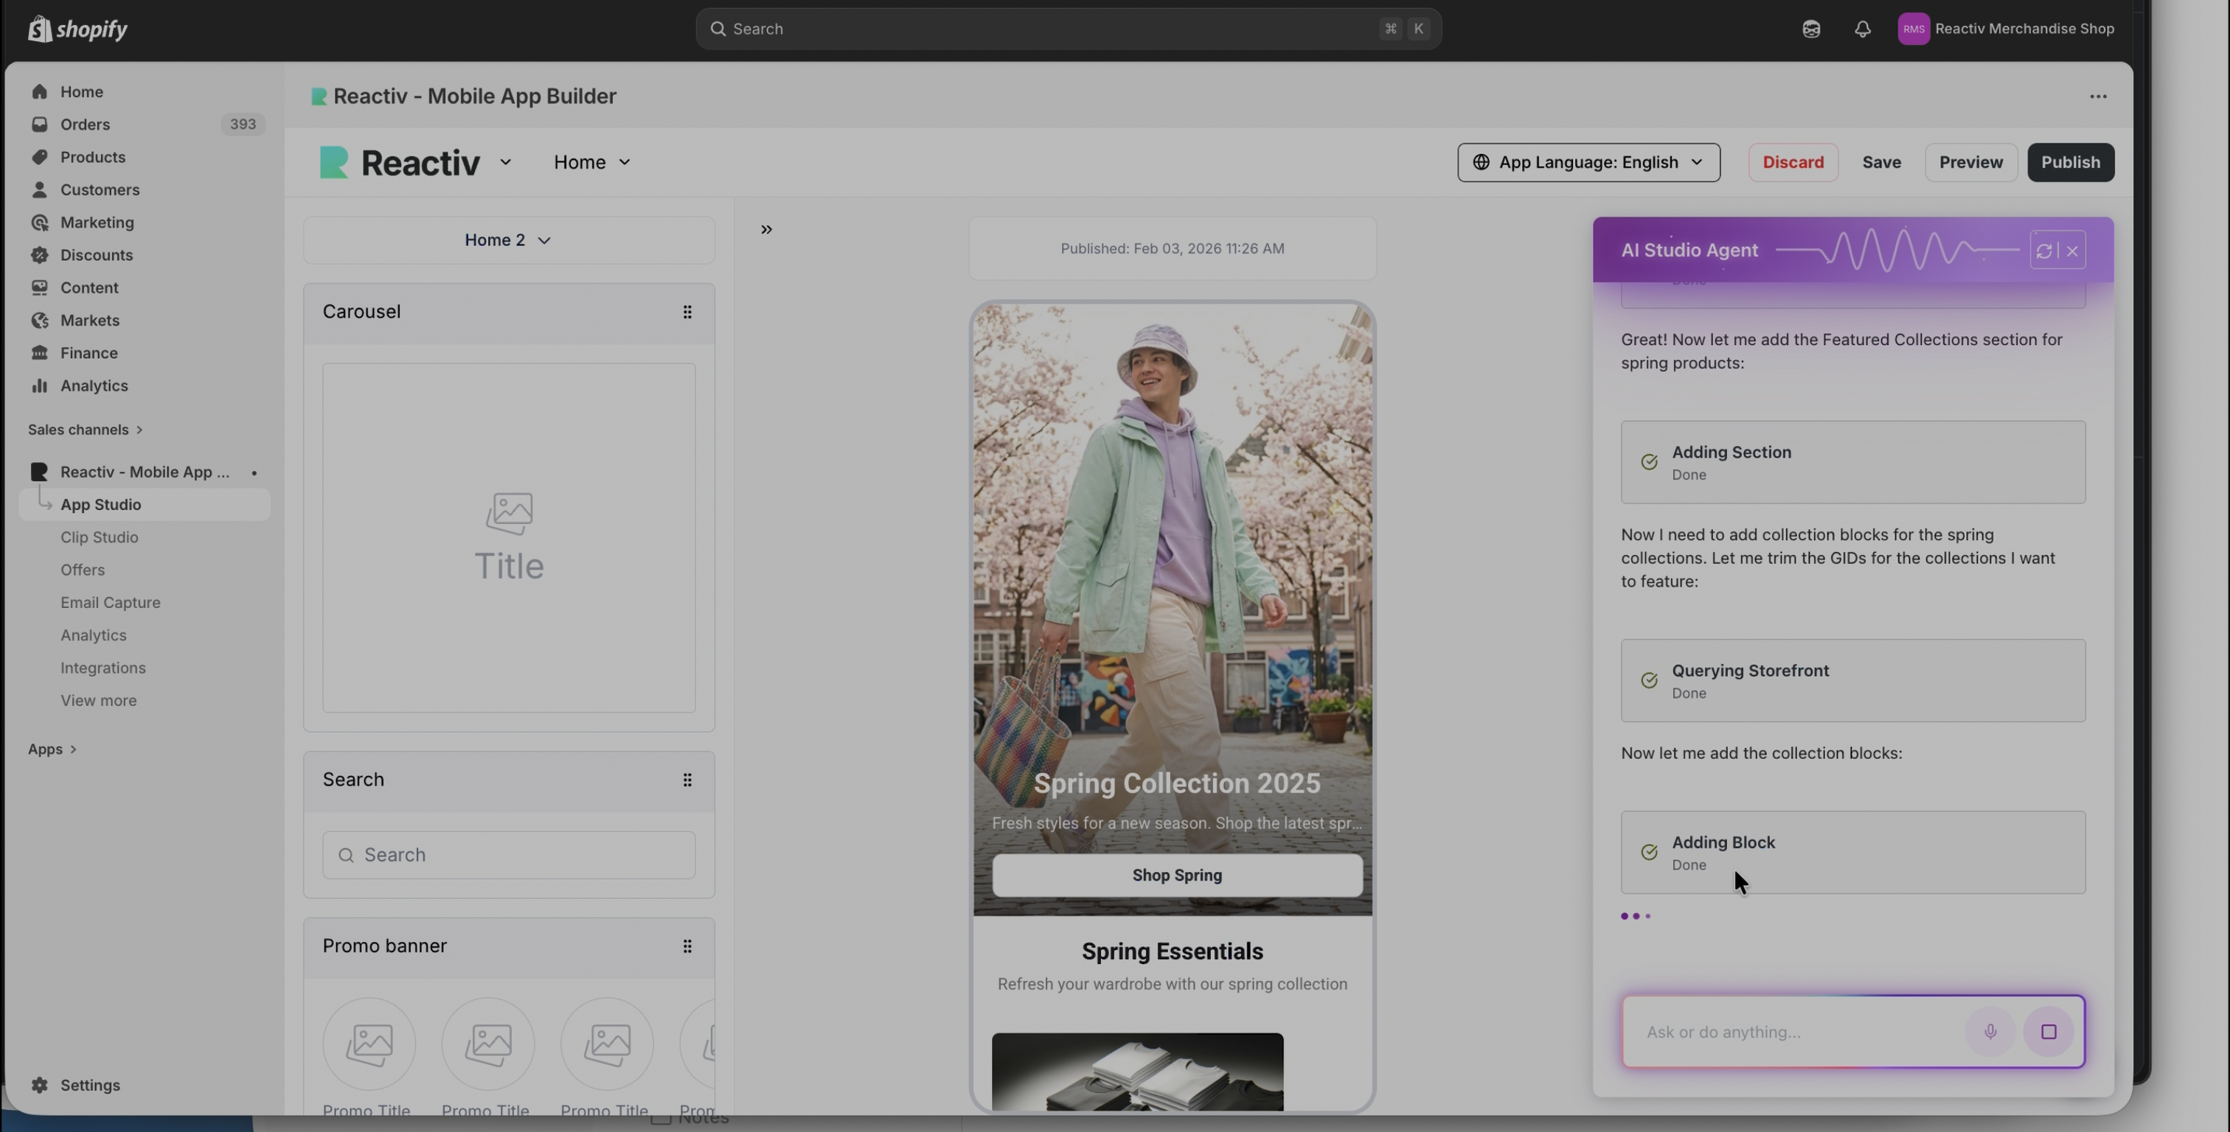Click the Published Feb 03, 2026 timestamp
Viewport: 2230px width, 1132px height.
point(1172,249)
